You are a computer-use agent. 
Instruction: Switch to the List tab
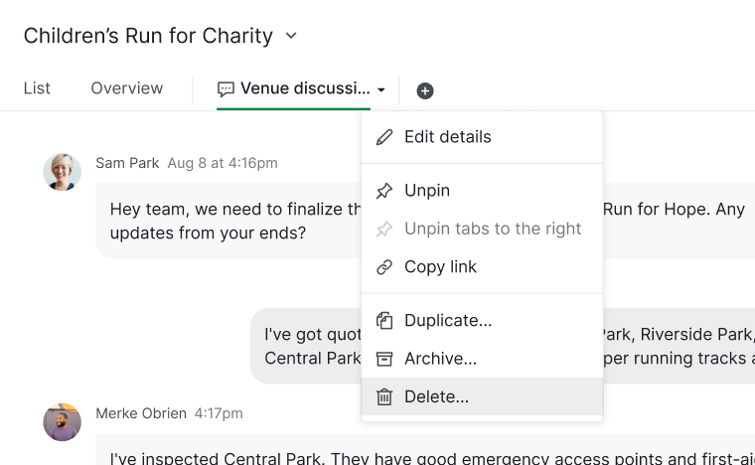37,88
